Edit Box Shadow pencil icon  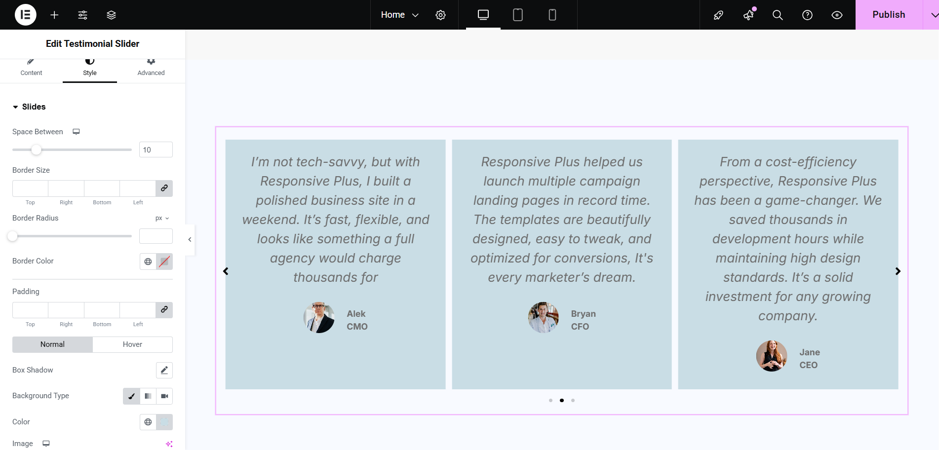coord(164,370)
